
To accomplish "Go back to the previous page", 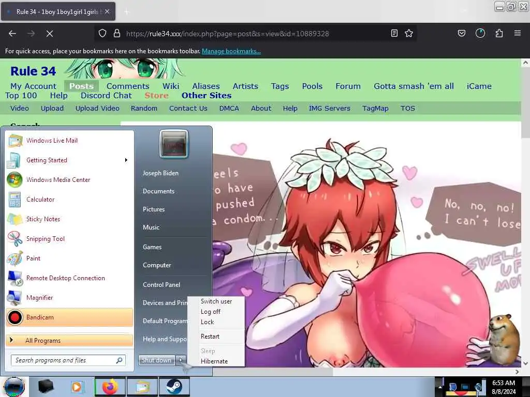I will click(x=12, y=34).
